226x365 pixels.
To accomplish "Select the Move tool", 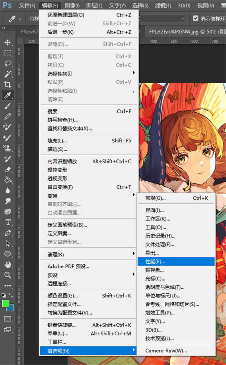I will 8,42.
